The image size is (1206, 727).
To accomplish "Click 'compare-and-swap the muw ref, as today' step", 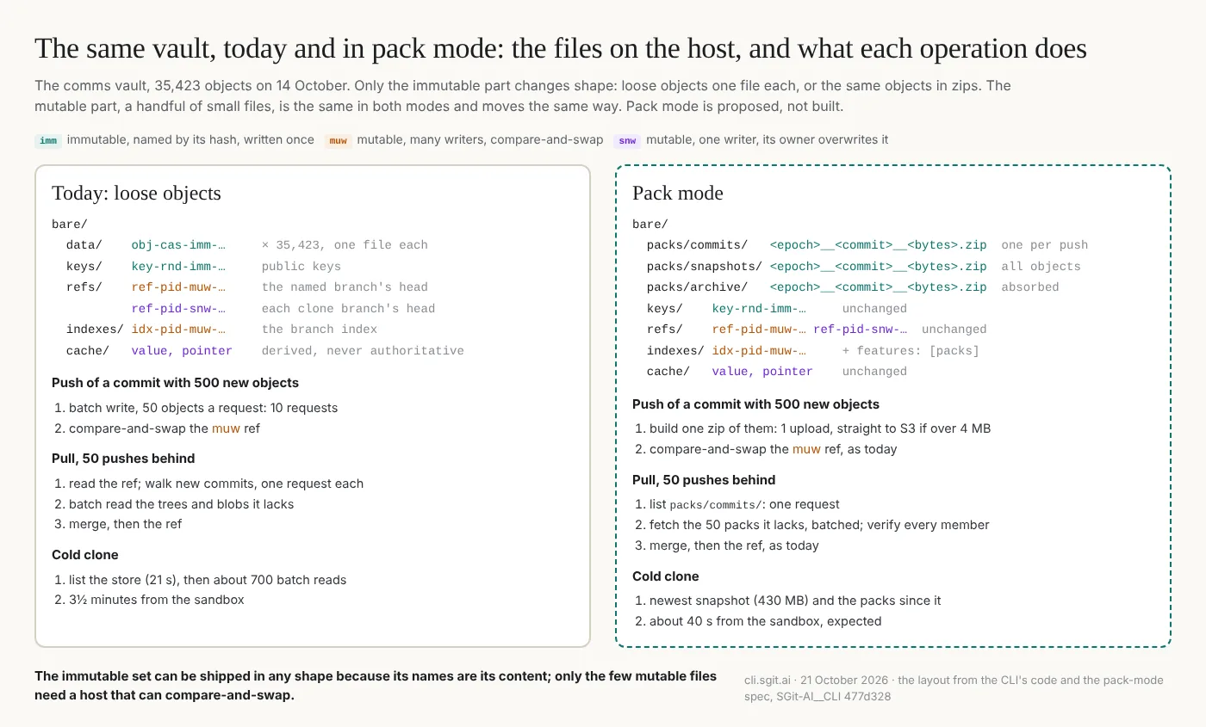I will tap(774, 449).
